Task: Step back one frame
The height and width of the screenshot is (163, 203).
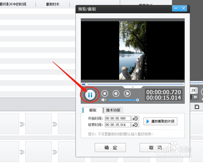Action: click(116, 93)
